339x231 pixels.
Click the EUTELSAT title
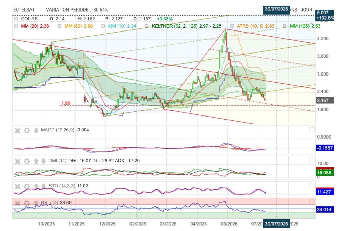(24, 10)
